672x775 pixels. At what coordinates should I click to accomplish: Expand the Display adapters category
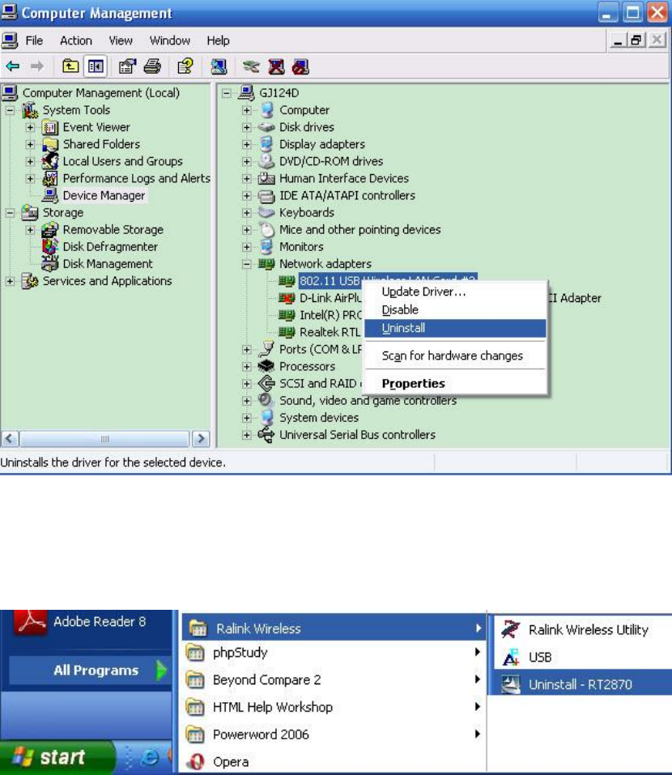pos(247,144)
